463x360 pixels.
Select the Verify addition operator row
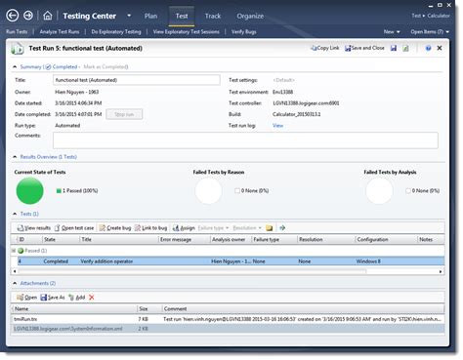coord(231,261)
